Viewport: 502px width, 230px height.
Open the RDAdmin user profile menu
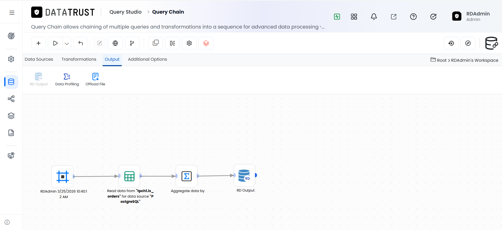471,16
